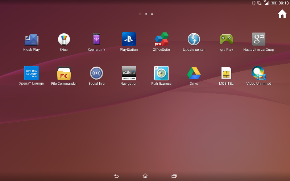
Task: Launch the Skica sketch app
Action: point(64,39)
